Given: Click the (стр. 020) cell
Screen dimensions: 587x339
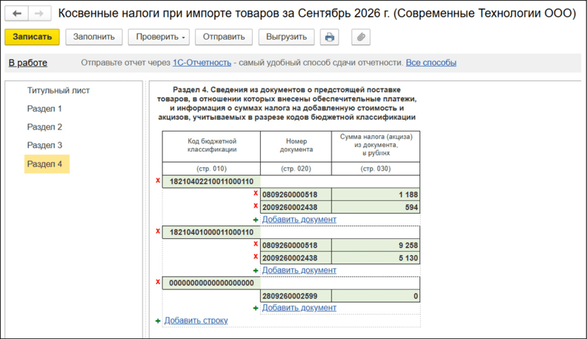Looking at the screenshot, I should coord(296,169).
